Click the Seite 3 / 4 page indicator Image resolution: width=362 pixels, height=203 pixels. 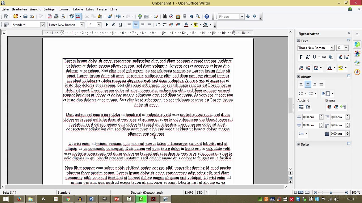tap(9, 193)
